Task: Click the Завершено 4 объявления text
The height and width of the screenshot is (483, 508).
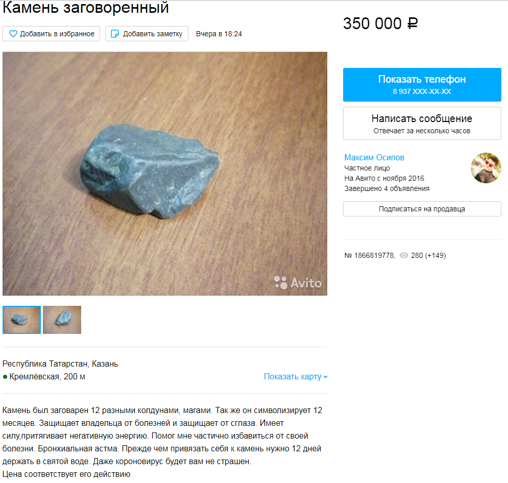Action: coord(387,188)
